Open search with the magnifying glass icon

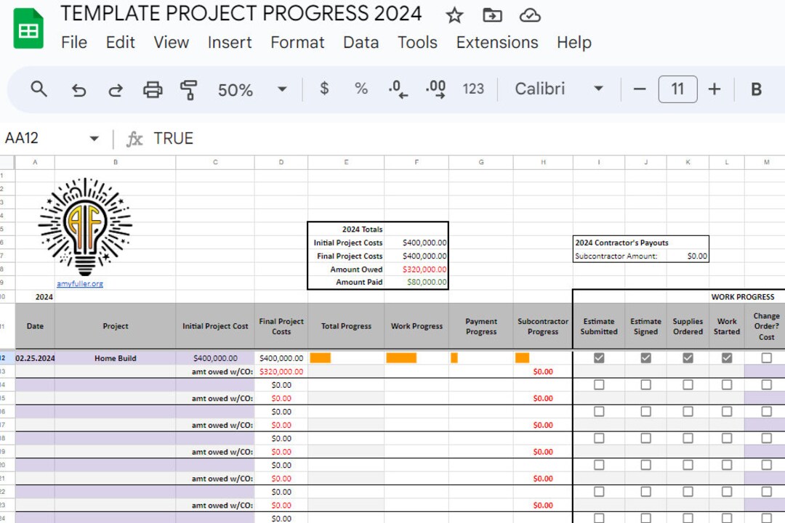pos(39,89)
